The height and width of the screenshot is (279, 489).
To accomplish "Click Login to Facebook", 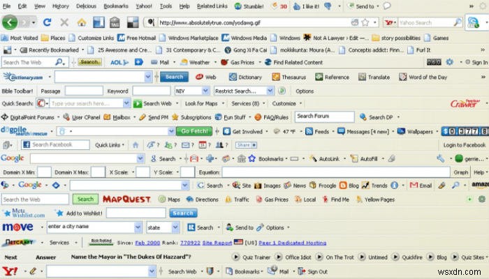I will (x=465, y=145).
